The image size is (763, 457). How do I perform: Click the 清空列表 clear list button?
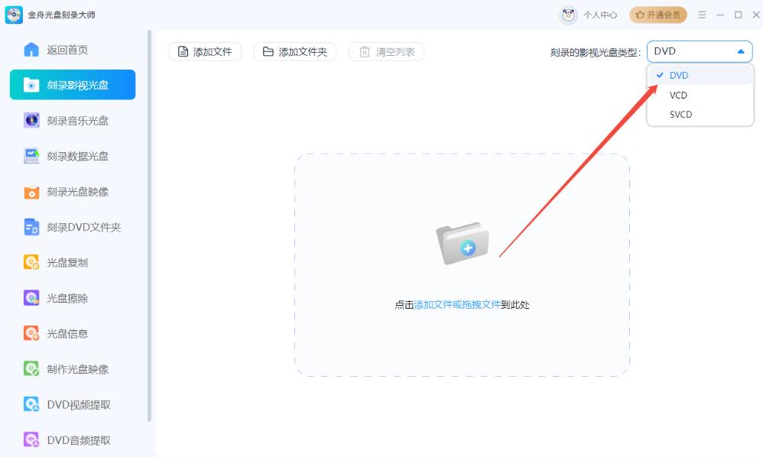(x=386, y=51)
